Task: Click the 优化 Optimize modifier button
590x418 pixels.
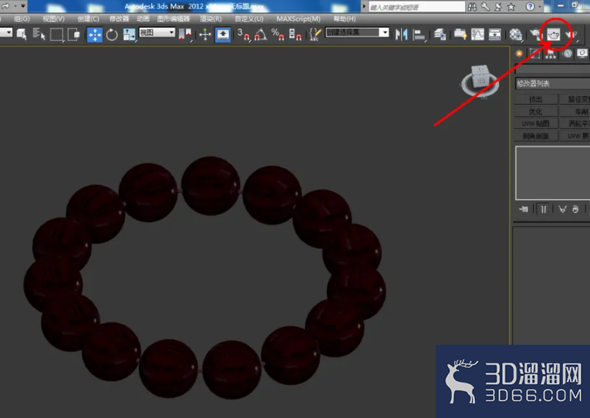Action: coord(536,112)
